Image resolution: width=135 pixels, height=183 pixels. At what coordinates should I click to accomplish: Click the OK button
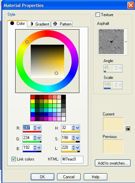pos(43,177)
